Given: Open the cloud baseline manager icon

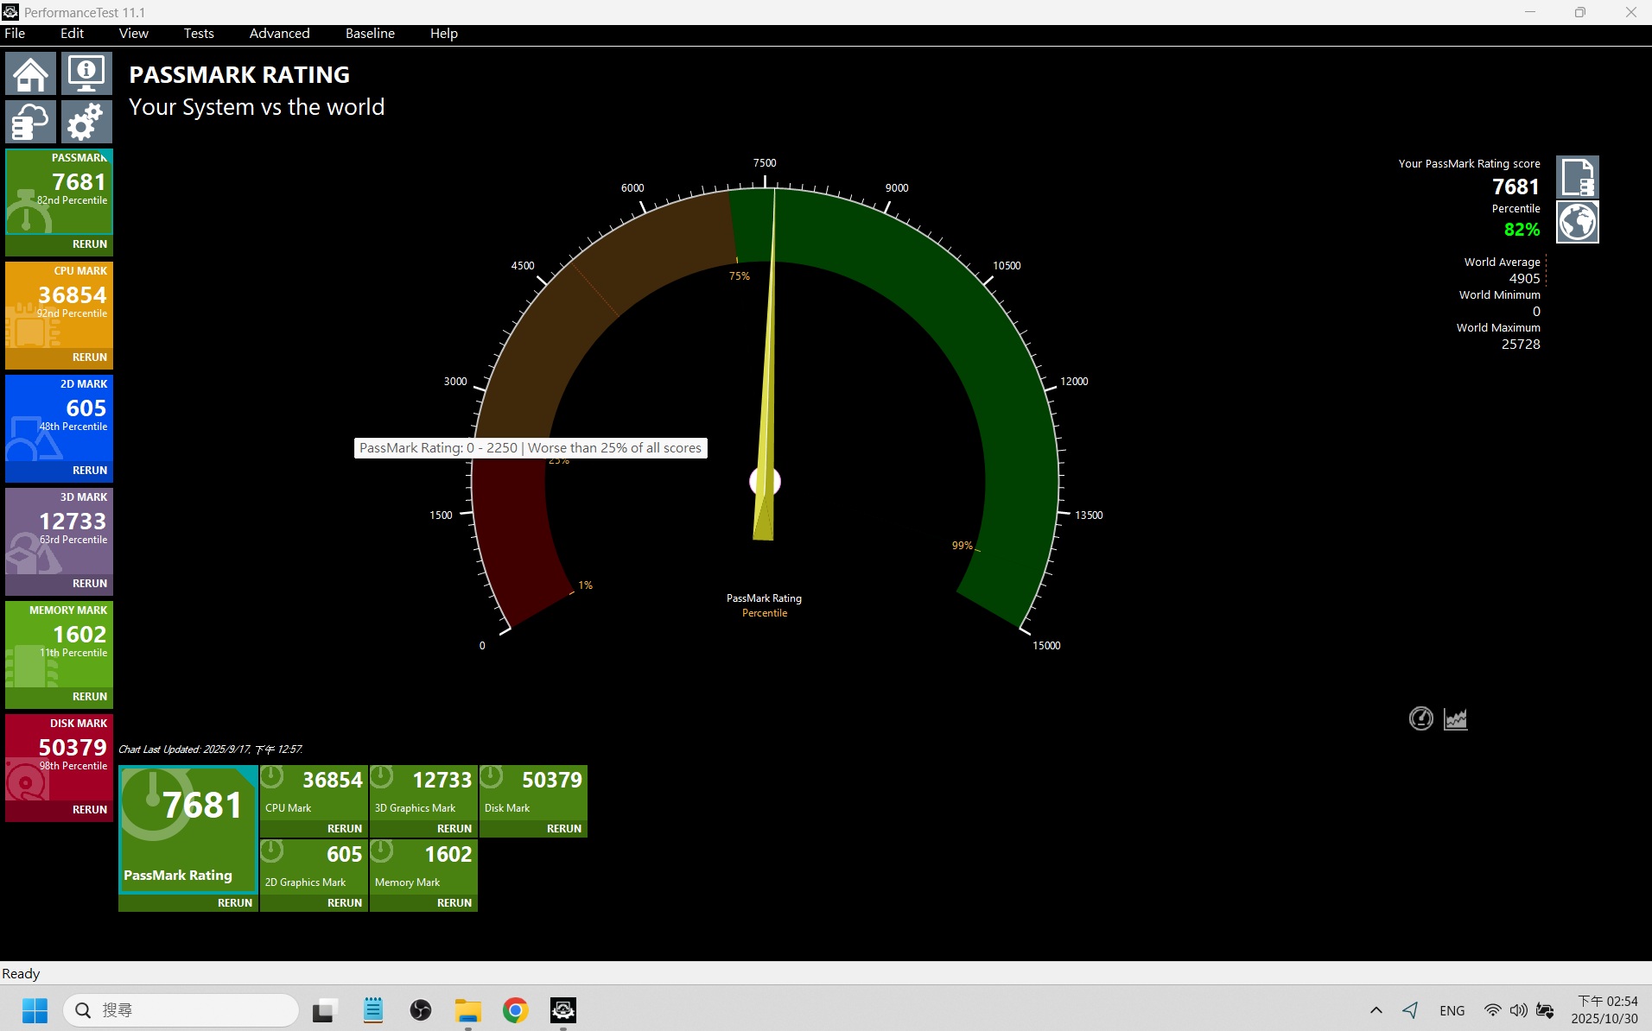Looking at the screenshot, I should [x=30, y=122].
